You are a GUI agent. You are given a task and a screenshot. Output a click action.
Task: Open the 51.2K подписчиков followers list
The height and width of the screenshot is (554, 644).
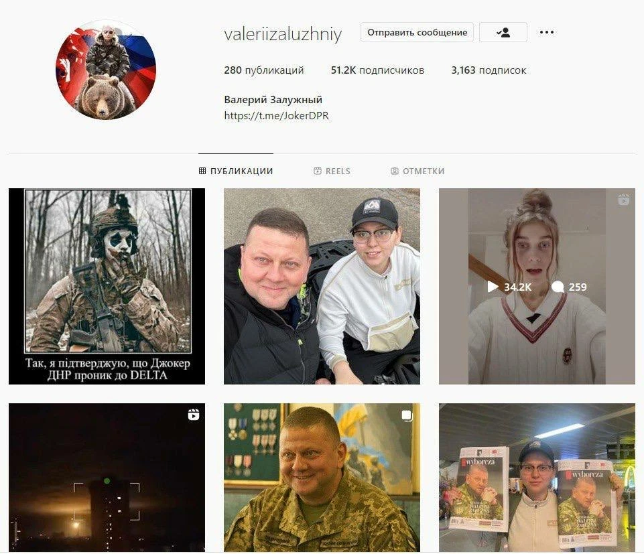coord(377,70)
